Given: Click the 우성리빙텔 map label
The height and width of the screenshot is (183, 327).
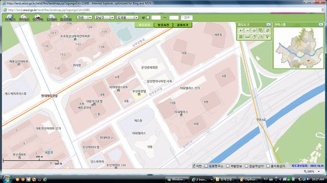Looking at the screenshot, I should pyautogui.click(x=139, y=91).
